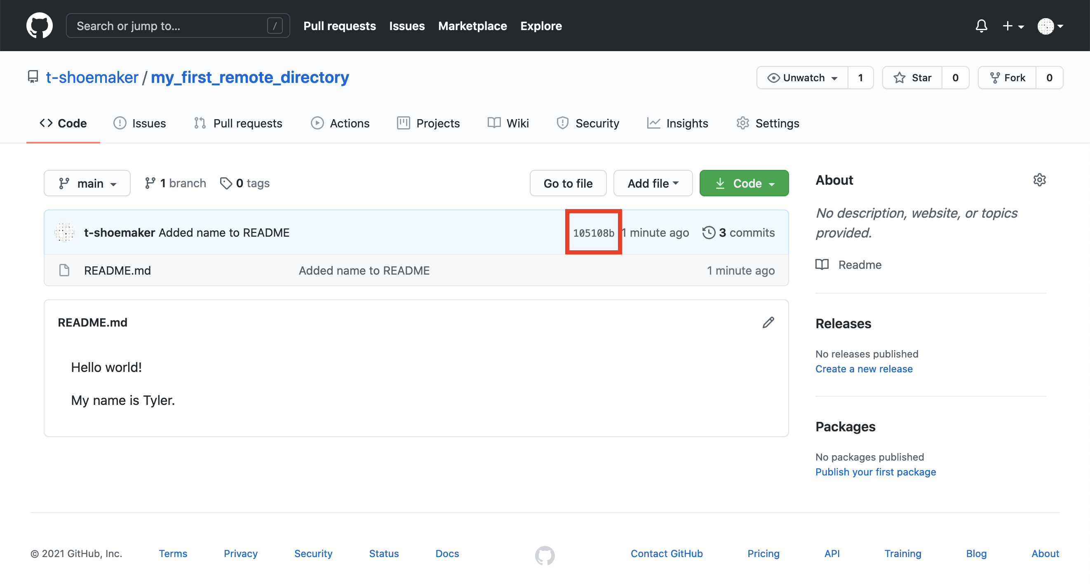1090x588 pixels.
Task: View the 3 commits history
Action: tap(738, 233)
